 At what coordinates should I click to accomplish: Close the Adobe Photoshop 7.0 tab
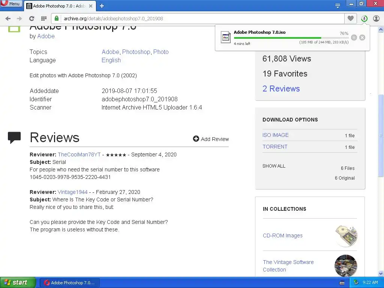[x=91, y=6]
